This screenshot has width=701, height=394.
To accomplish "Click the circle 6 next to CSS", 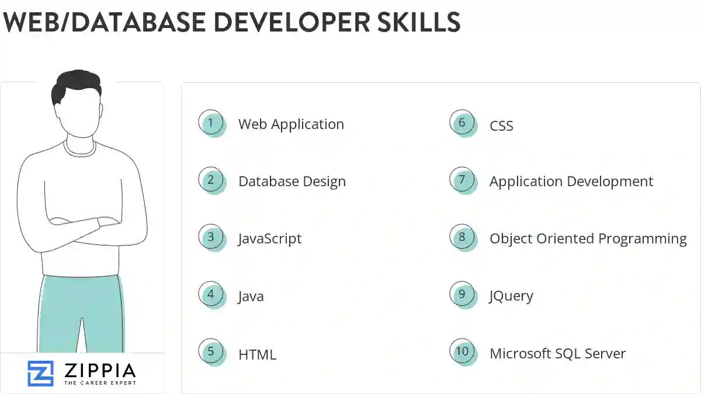I will tap(462, 123).
